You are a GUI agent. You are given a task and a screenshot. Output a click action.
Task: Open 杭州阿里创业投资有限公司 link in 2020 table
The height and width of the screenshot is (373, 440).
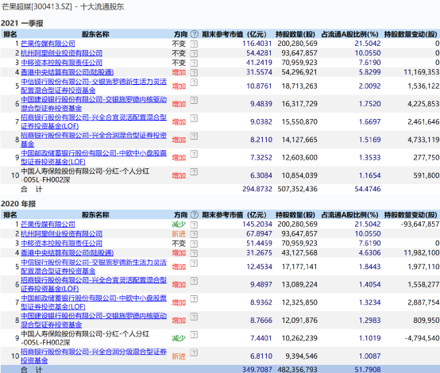pos(61,234)
